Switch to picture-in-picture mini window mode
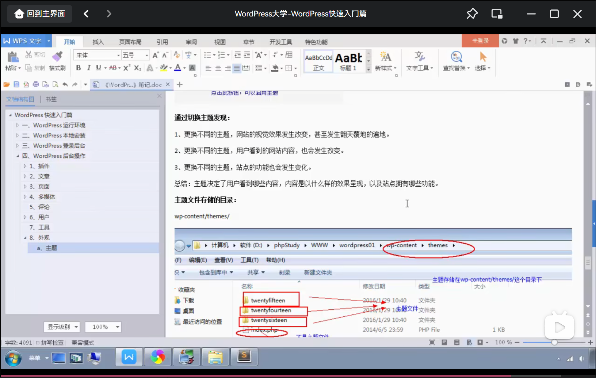The image size is (596, 378). (497, 14)
